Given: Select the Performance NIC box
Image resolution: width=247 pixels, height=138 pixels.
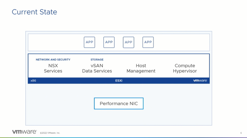Looking at the screenshot, I should click(x=119, y=103).
